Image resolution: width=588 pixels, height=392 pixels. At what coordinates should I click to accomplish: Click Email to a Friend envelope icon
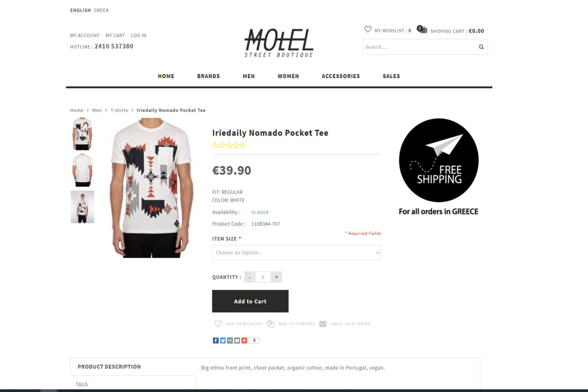tap(323, 324)
